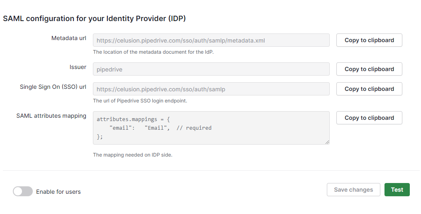Image resolution: width=421 pixels, height=214 pixels.
Task: Click the textarea resize handle corner
Action: pyautogui.click(x=327, y=142)
